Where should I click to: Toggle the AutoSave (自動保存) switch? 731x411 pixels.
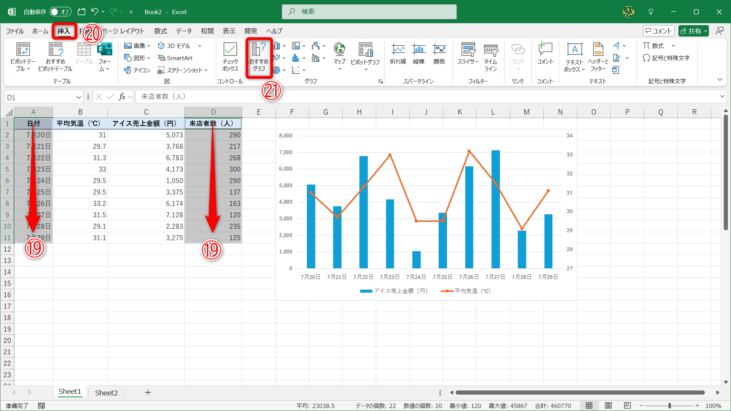[60, 12]
